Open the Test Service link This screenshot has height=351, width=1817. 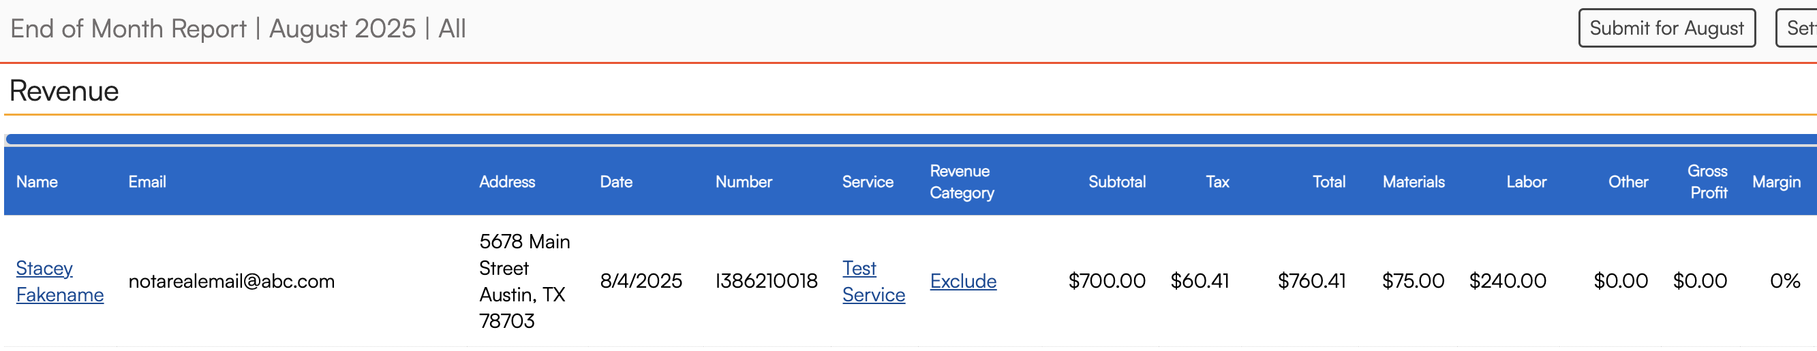click(x=872, y=282)
